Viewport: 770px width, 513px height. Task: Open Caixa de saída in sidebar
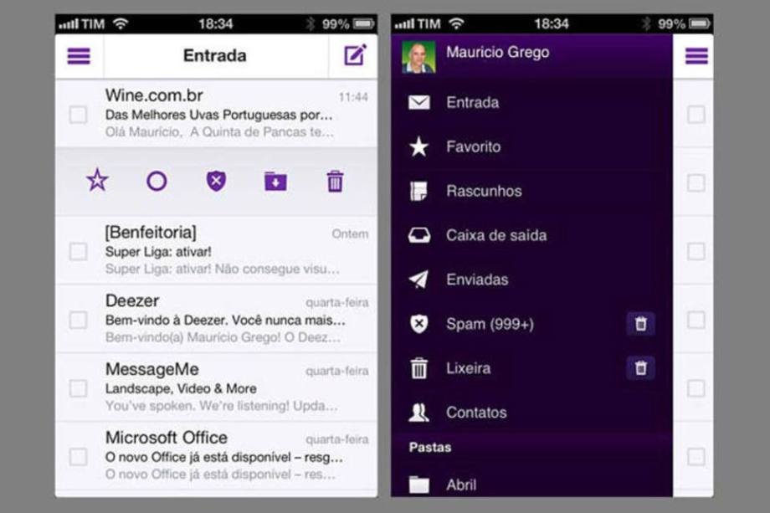point(495,235)
